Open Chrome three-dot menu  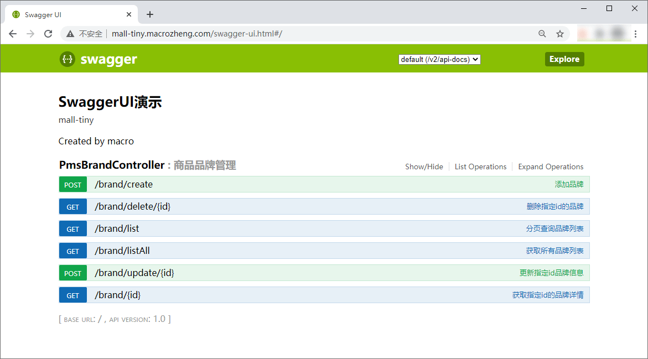click(x=636, y=34)
